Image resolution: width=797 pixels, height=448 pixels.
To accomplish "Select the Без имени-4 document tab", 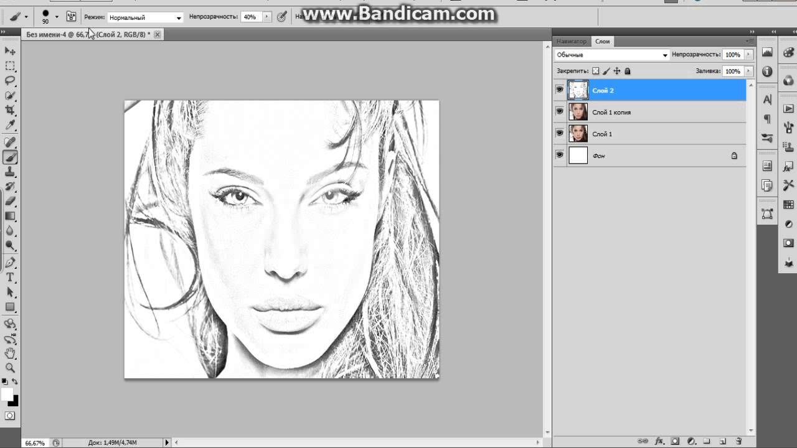I will pos(88,35).
